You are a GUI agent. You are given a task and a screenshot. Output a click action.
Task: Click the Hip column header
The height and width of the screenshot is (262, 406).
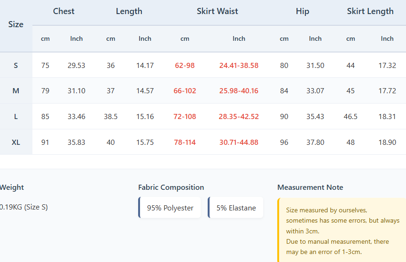coord(302,11)
